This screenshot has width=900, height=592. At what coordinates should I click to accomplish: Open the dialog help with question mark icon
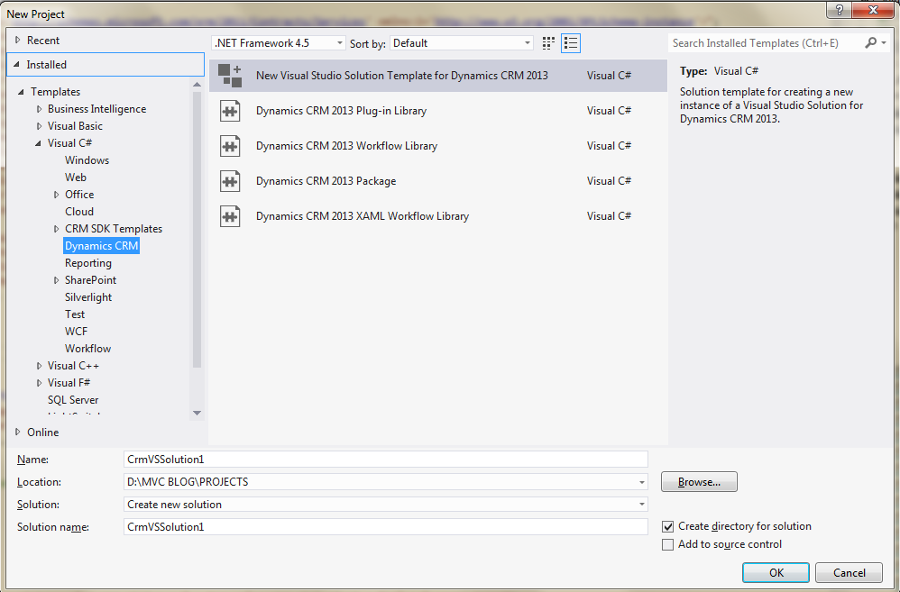coord(839,10)
